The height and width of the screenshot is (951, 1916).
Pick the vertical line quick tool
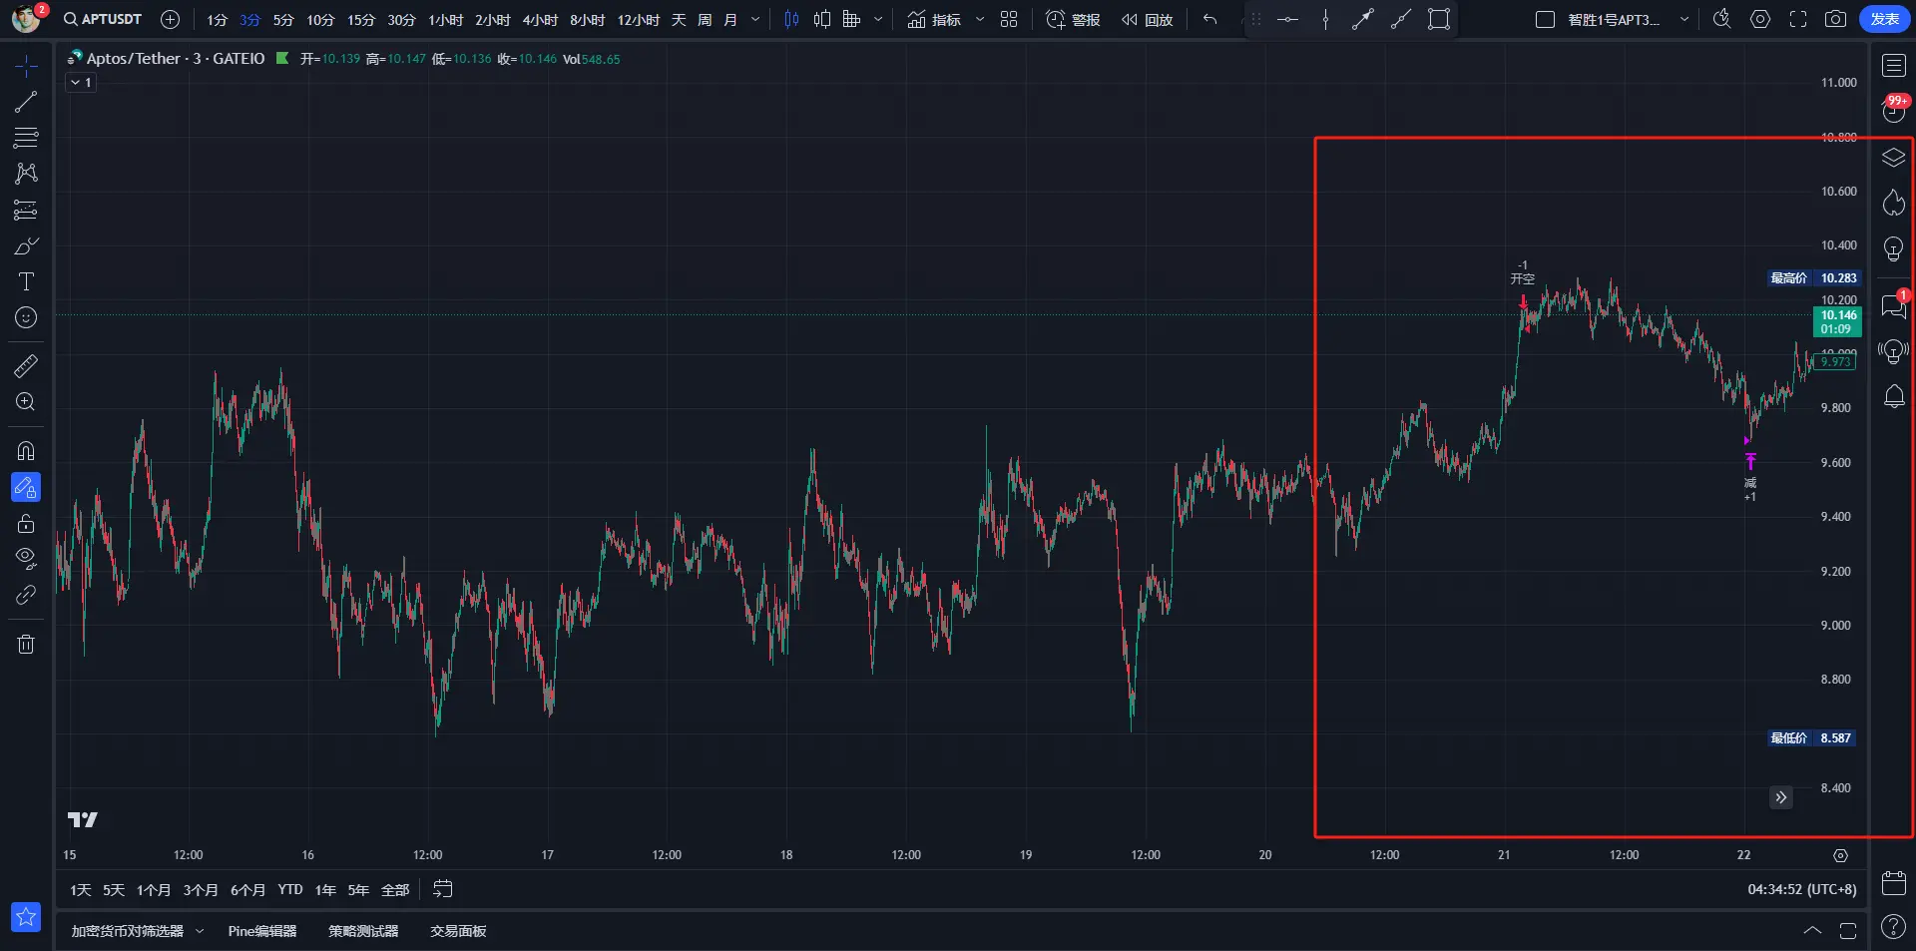1325,20
